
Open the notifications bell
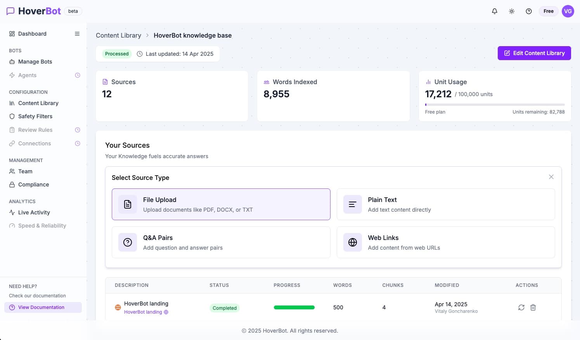pos(494,11)
